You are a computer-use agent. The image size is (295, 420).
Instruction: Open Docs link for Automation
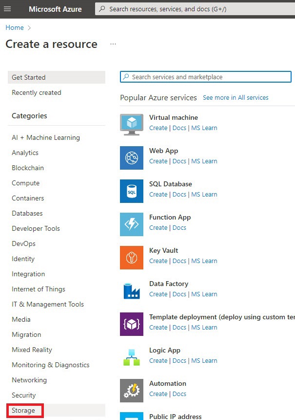(x=179, y=394)
